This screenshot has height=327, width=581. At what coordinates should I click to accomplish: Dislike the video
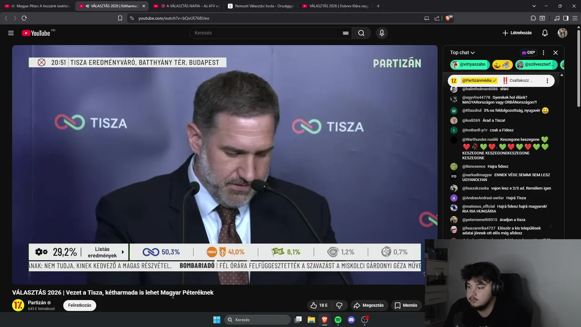pyautogui.click(x=339, y=305)
